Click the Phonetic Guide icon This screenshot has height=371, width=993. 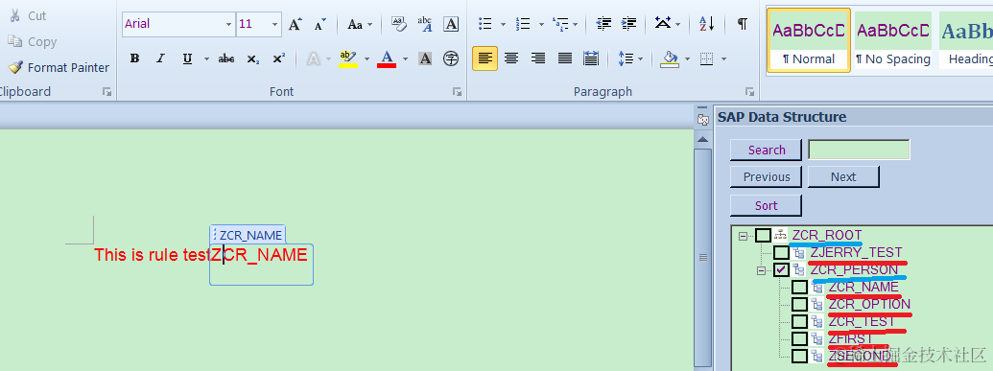click(x=424, y=24)
